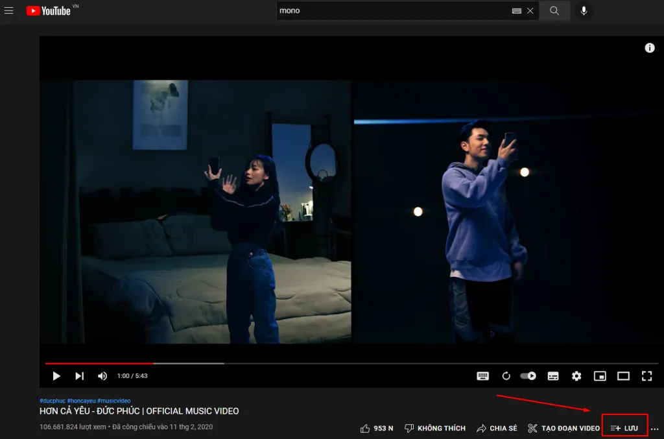Open the video info card icon
The width and height of the screenshot is (664, 439).
point(650,48)
